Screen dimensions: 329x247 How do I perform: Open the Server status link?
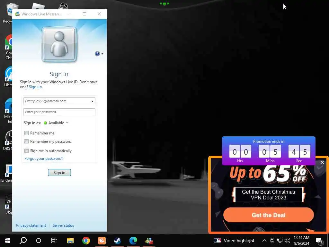(63, 225)
